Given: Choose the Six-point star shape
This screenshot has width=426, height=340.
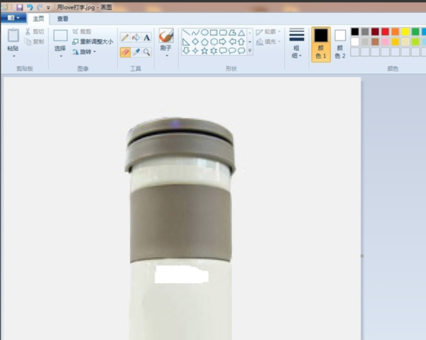Looking at the screenshot, I should (214, 51).
